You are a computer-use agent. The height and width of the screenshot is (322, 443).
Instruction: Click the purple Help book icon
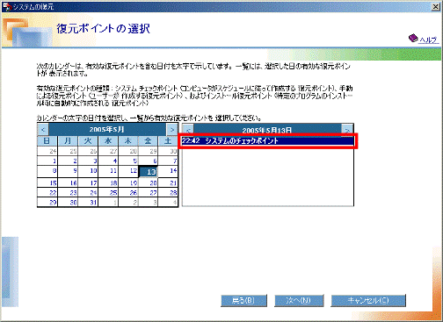click(x=413, y=38)
